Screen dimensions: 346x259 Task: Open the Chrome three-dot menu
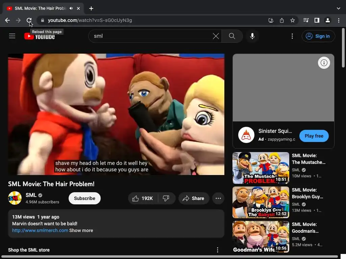(339, 20)
